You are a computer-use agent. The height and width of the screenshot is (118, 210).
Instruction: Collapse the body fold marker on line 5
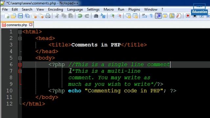(20, 58)
